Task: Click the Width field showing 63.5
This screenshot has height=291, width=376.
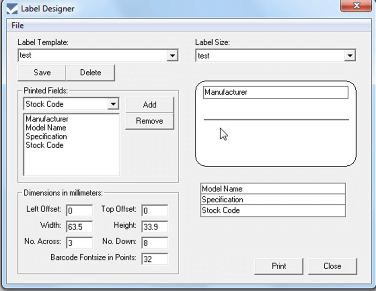Action: pyautogui.click(x=79, y=226)
